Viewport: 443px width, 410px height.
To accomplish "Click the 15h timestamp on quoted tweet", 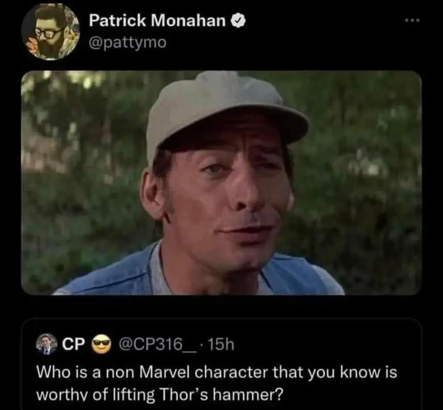I will click(x=221, y=344).
